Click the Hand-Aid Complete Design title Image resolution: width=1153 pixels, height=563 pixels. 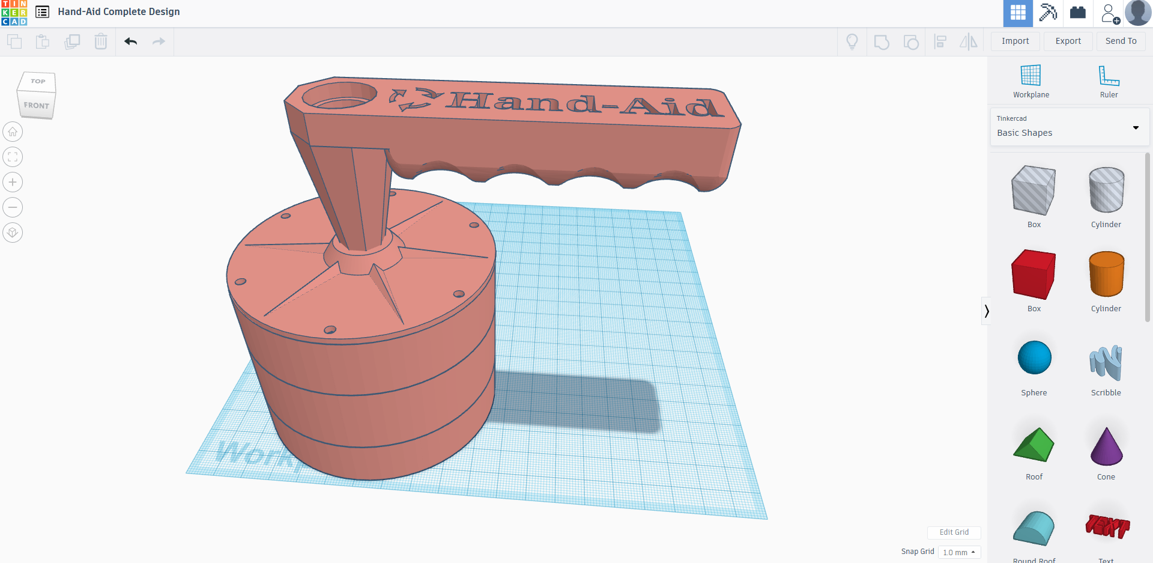pos(119,11)
